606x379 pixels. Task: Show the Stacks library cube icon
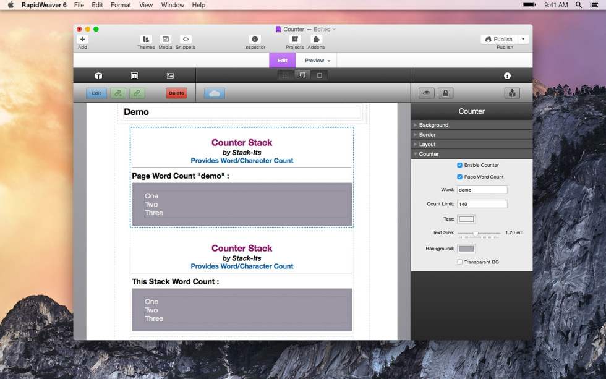98,75
